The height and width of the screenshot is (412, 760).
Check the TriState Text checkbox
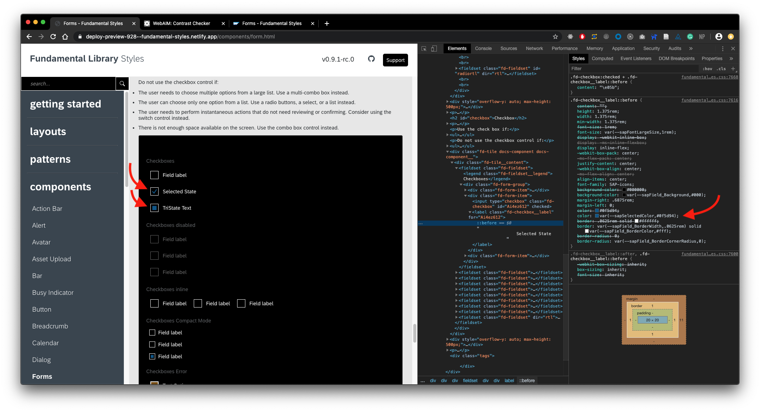click(154, 207)
